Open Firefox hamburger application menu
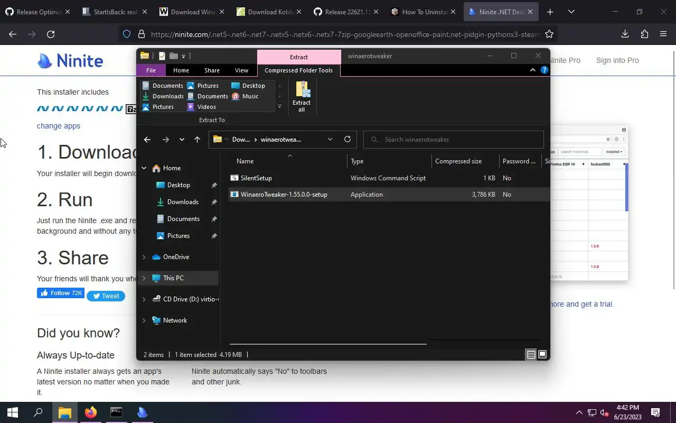Screen dimensions: 676x423 663,34
